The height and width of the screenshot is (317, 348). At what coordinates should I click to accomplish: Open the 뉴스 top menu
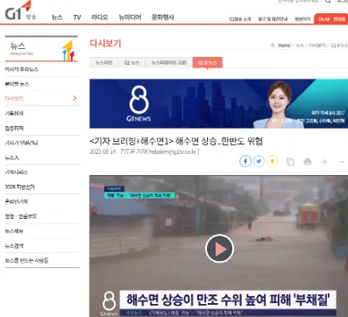[x=57, y=18]
